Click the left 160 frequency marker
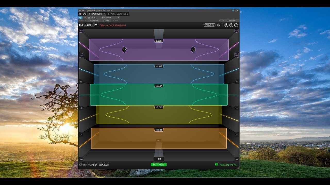 [81, 55]
